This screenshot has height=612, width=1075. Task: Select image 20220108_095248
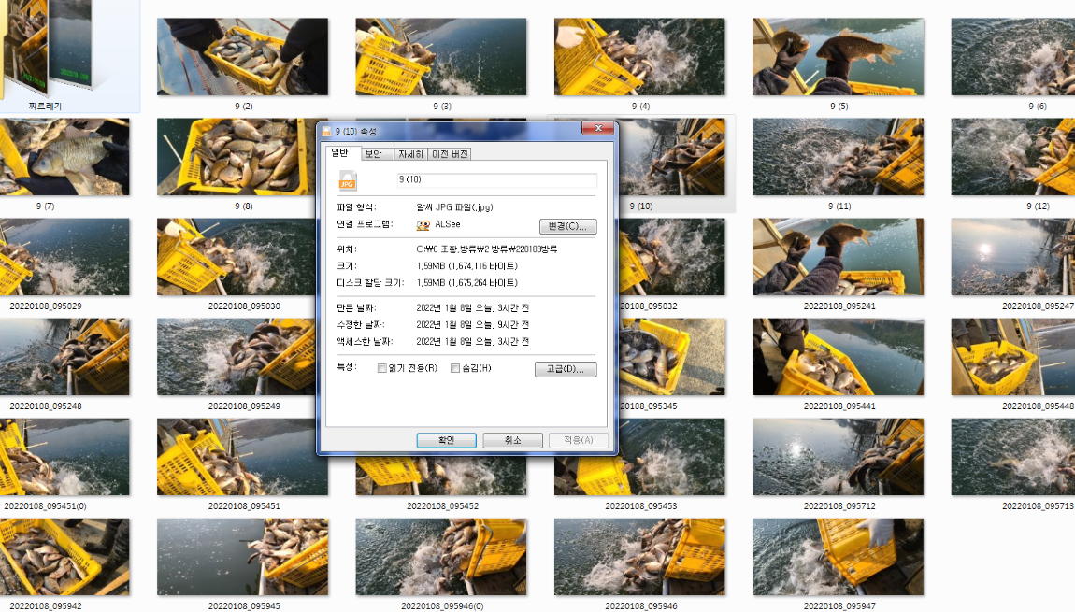tap(64, 357)
